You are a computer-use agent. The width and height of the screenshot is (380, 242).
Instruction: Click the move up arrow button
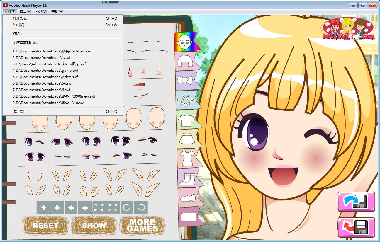click(43, 207)
